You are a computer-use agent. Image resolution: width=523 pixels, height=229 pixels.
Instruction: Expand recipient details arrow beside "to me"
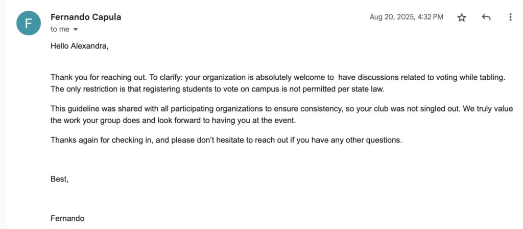click(x=76, y=30)
